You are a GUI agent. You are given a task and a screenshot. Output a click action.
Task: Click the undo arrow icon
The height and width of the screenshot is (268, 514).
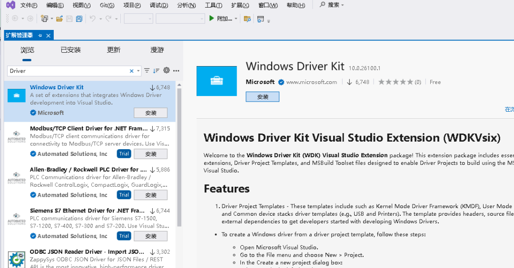[93, 19]
